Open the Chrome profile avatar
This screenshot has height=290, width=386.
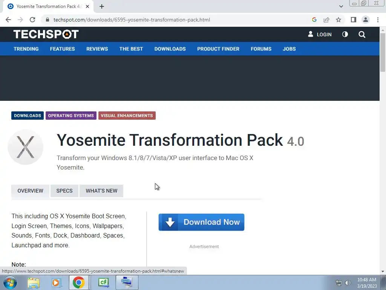pyautogui.click(x=366, y=20)
